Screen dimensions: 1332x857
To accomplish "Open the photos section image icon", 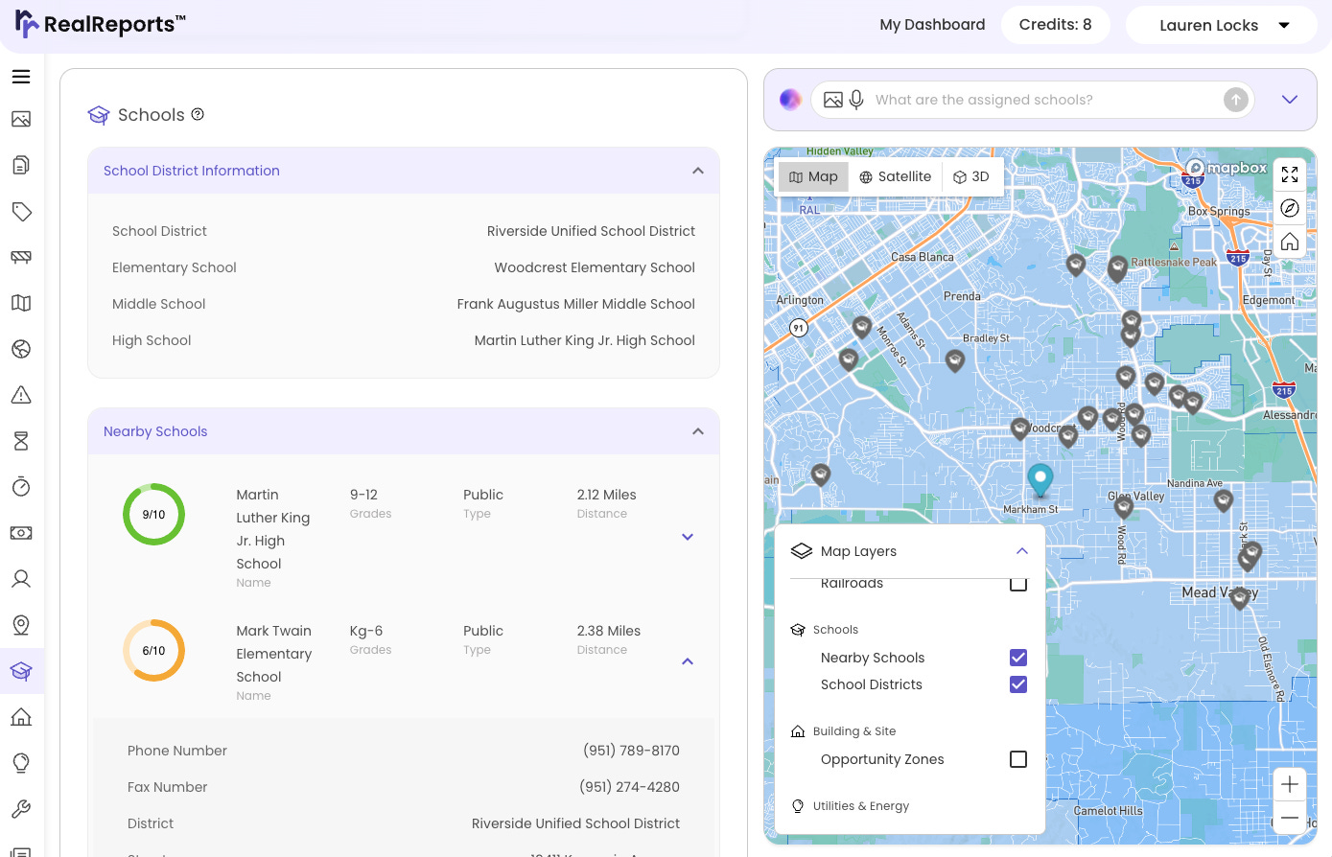I will (x=21, y=119).
